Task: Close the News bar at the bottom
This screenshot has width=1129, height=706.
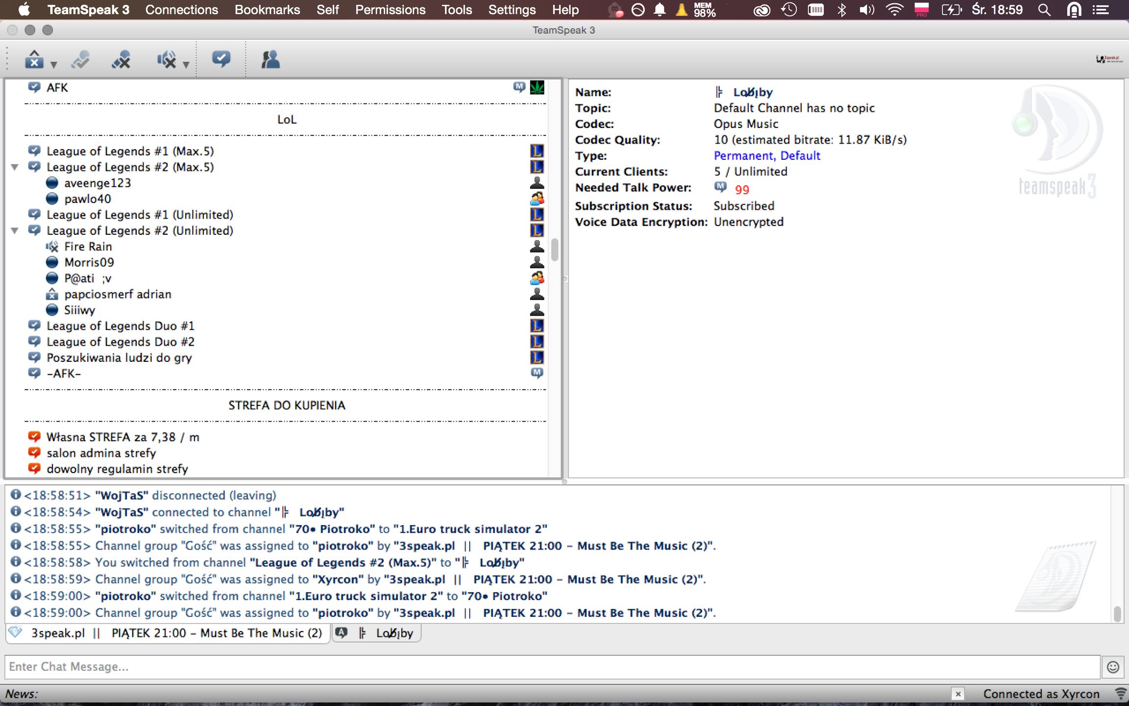Action: click(958, 694)
